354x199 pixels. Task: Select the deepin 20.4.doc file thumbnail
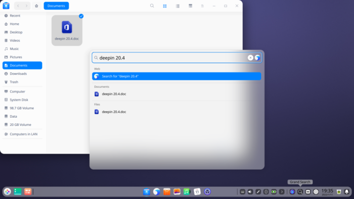coord(67,30)
